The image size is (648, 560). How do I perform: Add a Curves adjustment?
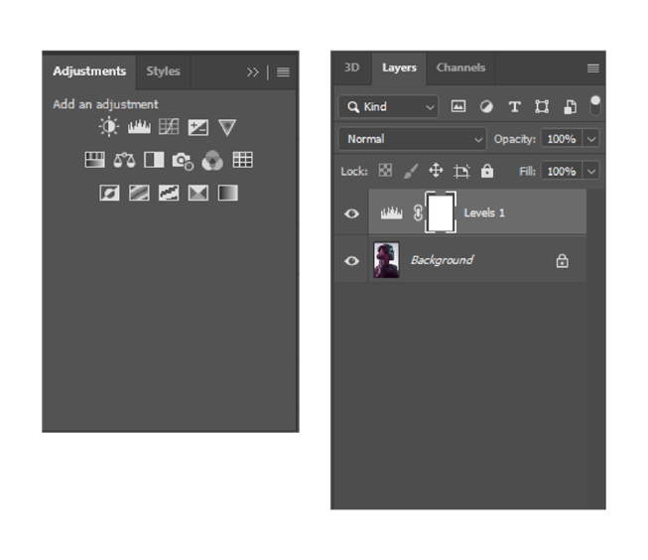click(x=169, y=127)
